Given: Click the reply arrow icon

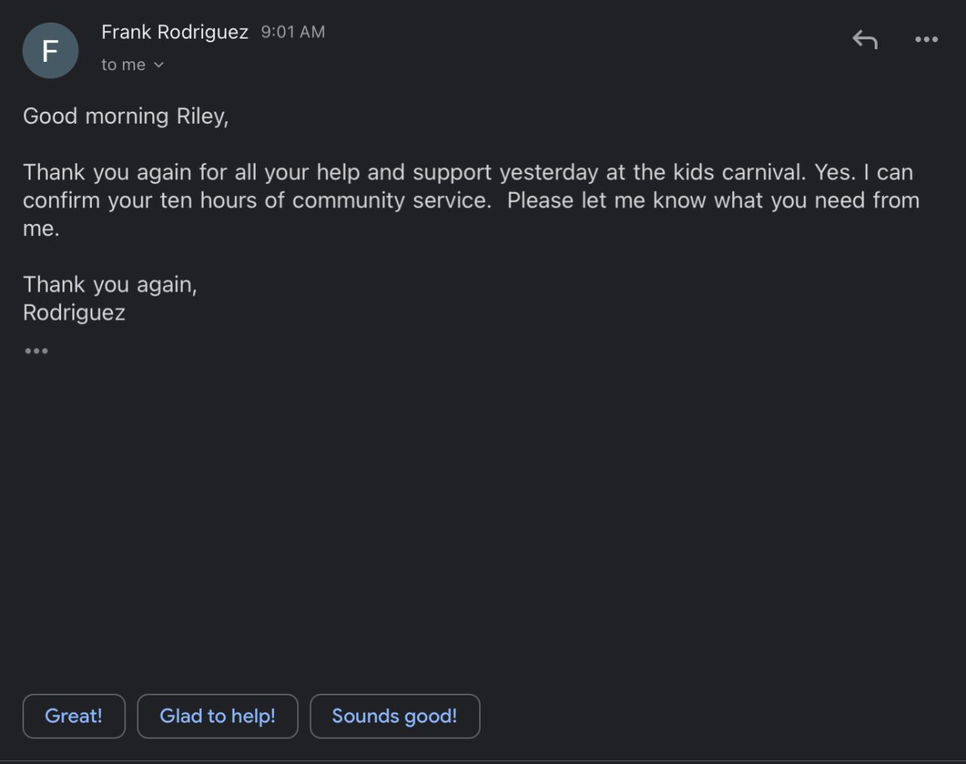Looking at the screenshot, I should click(865, 39).
